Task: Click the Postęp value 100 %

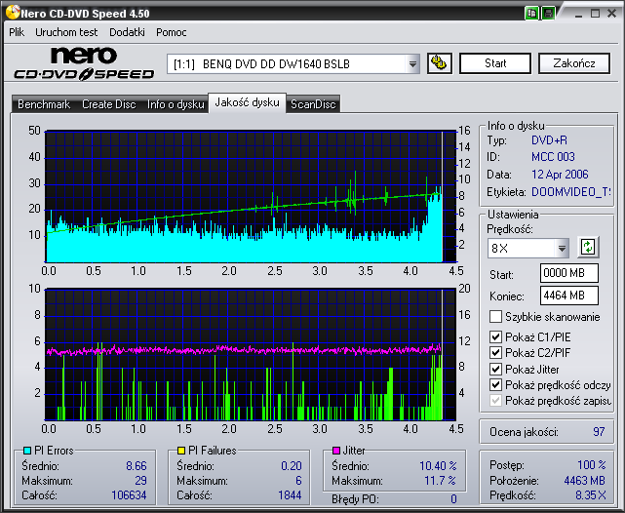Action: [592, 465]
